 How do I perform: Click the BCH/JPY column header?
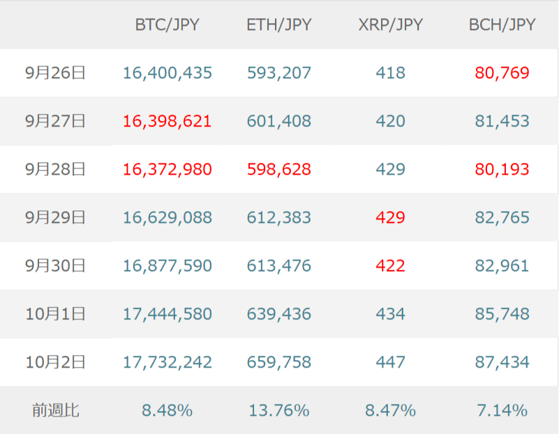[502, 25]
